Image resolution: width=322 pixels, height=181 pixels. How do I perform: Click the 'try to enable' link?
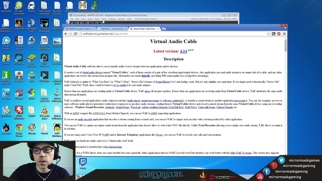click(120, 85)
